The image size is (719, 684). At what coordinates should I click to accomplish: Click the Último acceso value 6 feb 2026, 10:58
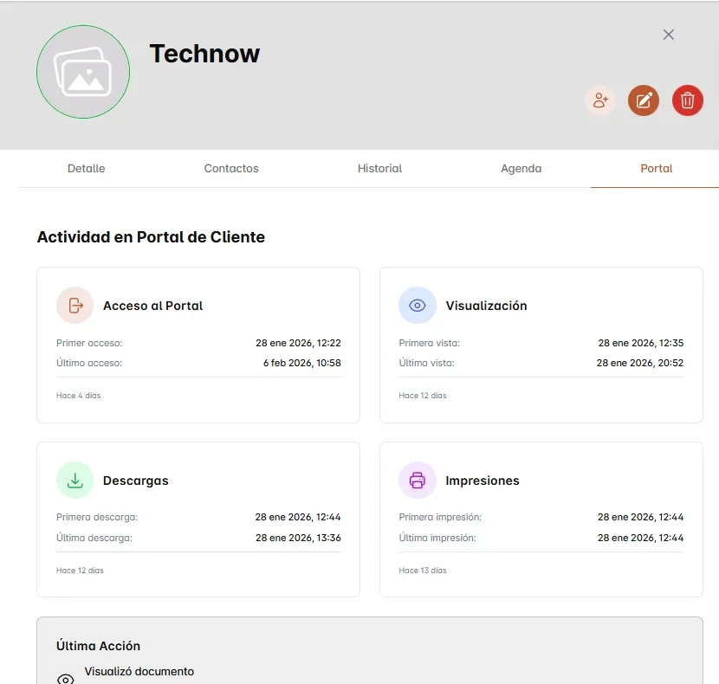pyautogui.click(x=301, y=363)
